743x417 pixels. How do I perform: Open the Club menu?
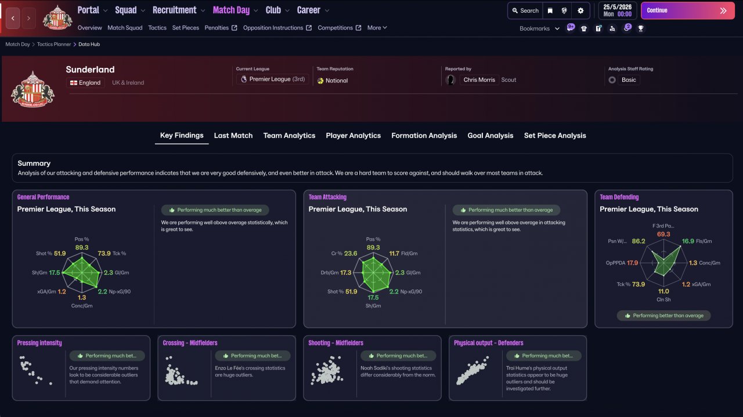click(277, 10)
